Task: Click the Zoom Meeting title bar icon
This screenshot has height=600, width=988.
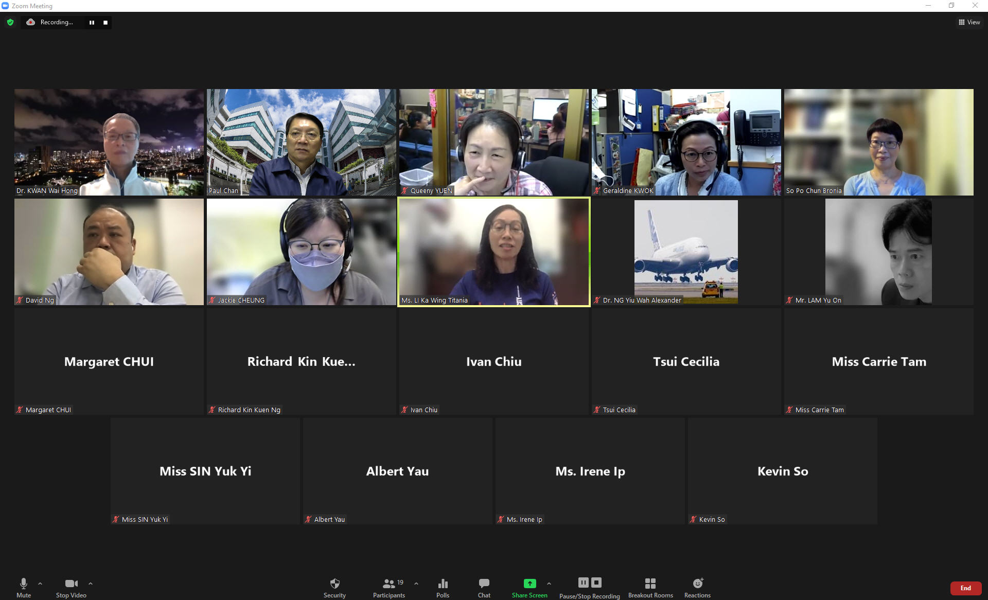Action: [x=5, y=6]
